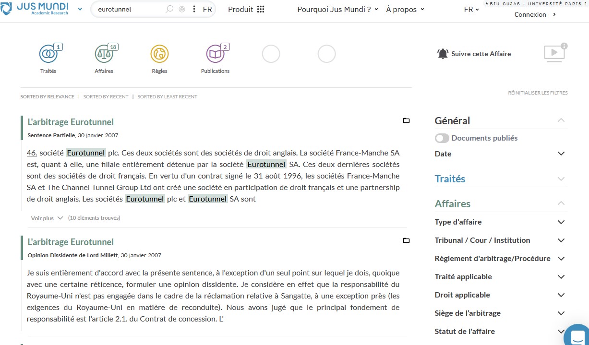
Task: Click Réinitialiser les filtres link
Action: click(x=538, y=93)
